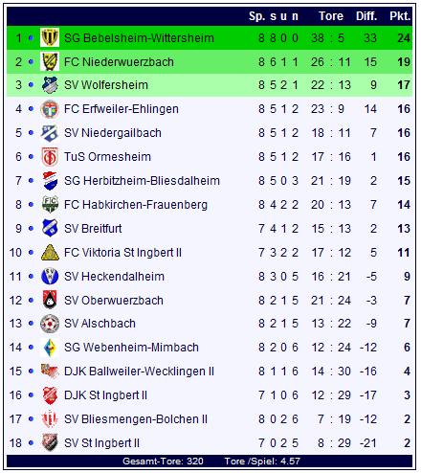Click the FC Niederwuerzbach club logo

pos(50,61)
